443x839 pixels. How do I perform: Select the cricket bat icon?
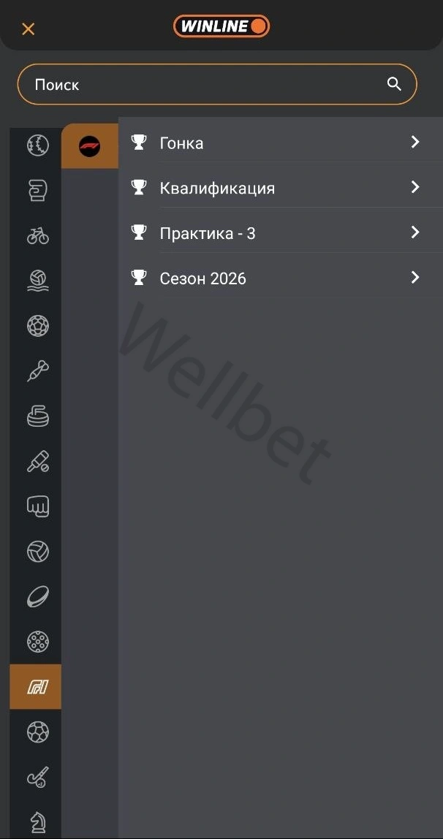[38, 461]
